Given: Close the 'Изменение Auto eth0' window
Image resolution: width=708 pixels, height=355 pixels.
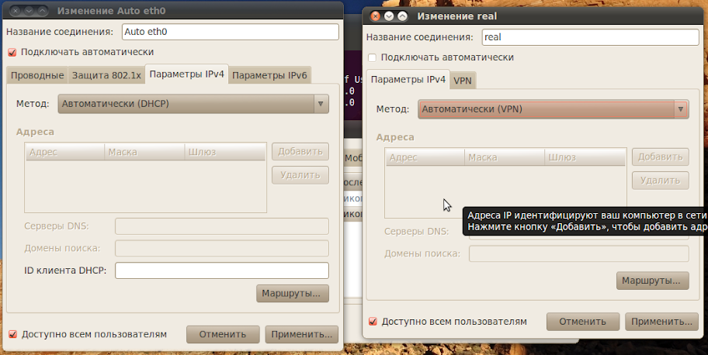Looking at the screenshot, I should 16,10.
